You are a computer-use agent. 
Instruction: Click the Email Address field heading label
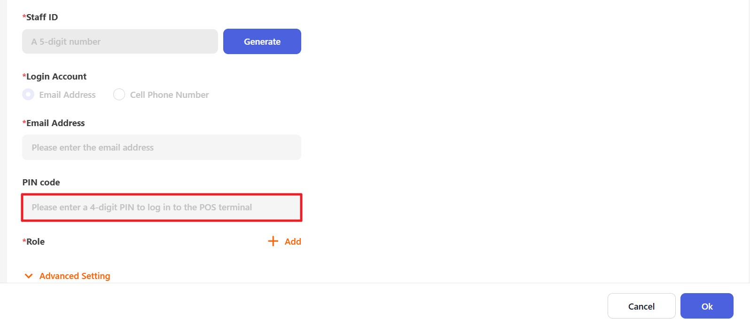tap(55, 123)
